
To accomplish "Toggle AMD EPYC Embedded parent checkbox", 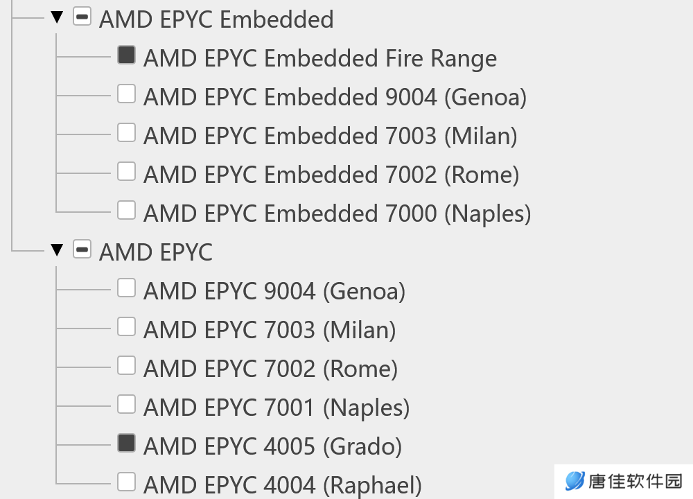I will [x=82, y=17].
